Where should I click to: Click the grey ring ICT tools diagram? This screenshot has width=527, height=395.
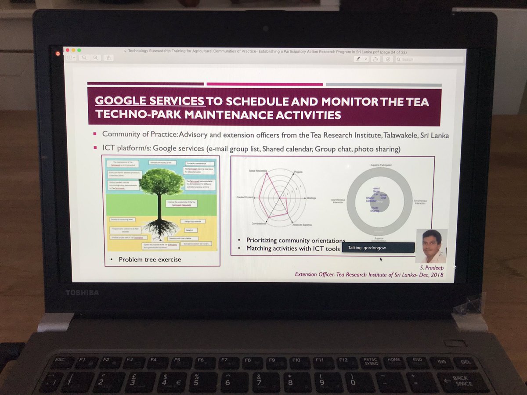(379, 202)
